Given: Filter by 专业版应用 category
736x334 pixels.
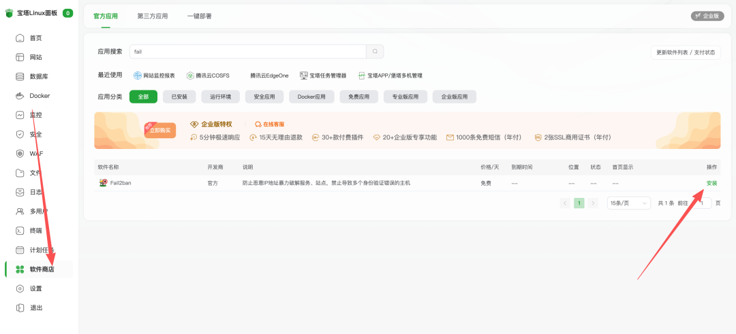Looking at the screenshot, I should point(405,97).
